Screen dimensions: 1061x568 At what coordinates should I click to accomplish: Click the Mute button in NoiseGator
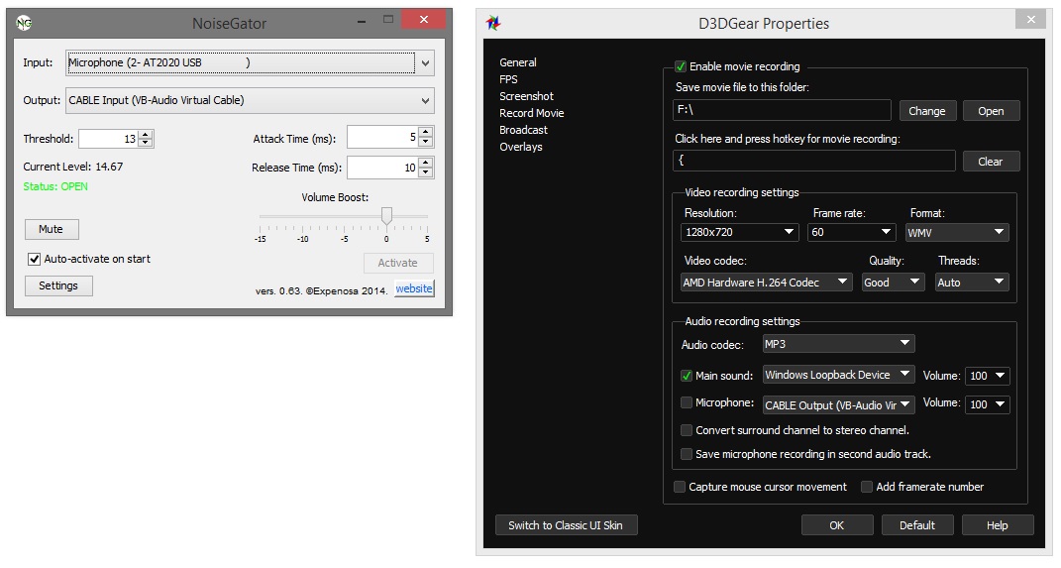coord(52,230)
